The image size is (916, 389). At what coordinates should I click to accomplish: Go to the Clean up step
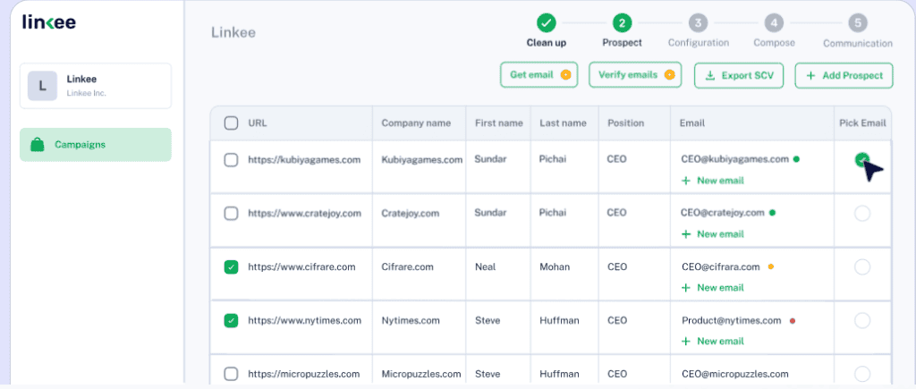pyautogui.click(x=547, y=31)
